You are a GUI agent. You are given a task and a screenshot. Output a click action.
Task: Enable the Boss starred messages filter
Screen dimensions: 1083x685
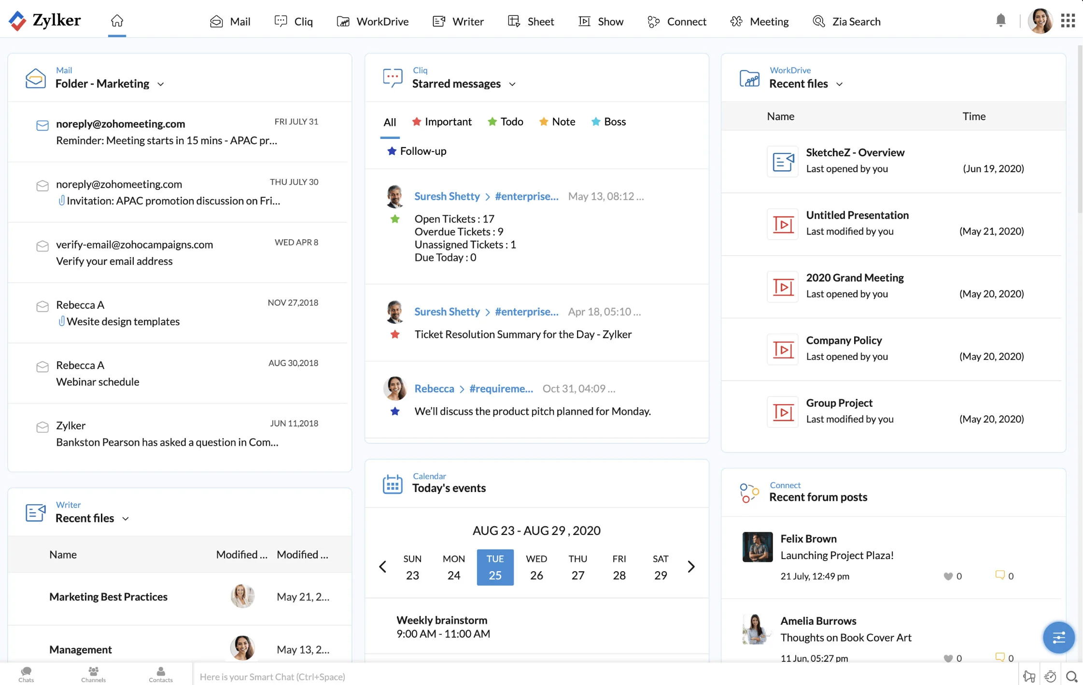(615, 122)
